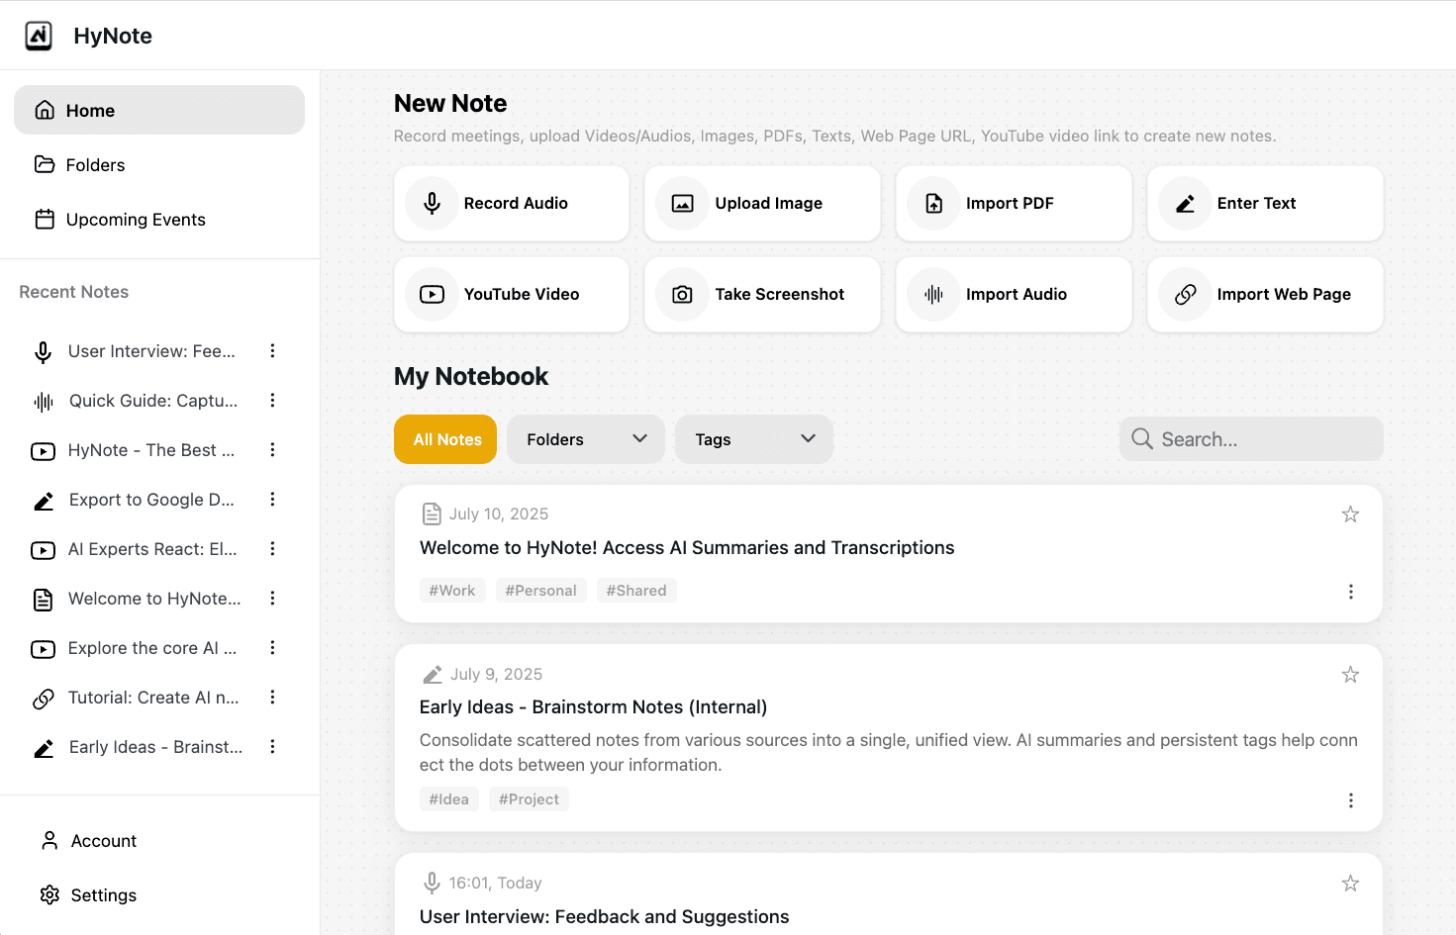The height and width of the screenshot is (935, 1456).
Task: Open note titled Welcome to HyNote! Access AI Summaries
Action: pos(687,547)
